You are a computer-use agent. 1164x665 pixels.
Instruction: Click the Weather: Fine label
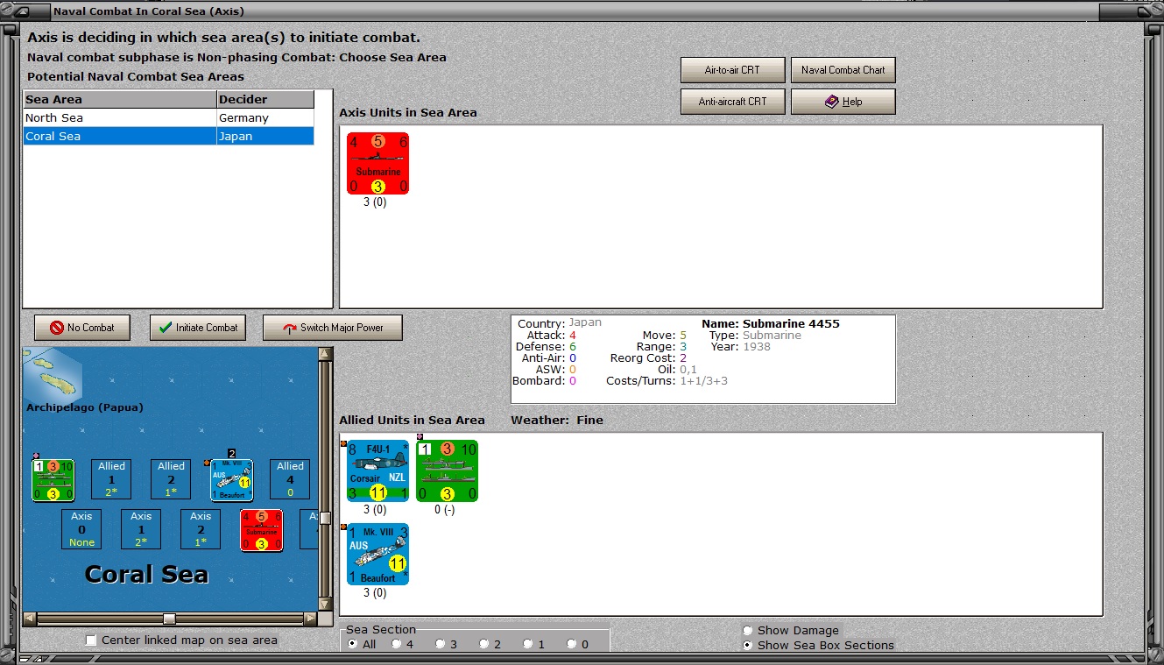click(557, 421)
